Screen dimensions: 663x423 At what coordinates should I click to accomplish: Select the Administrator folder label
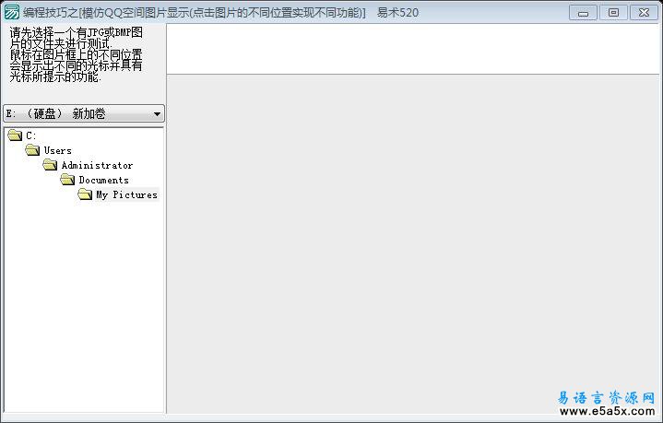pos(97,165)
